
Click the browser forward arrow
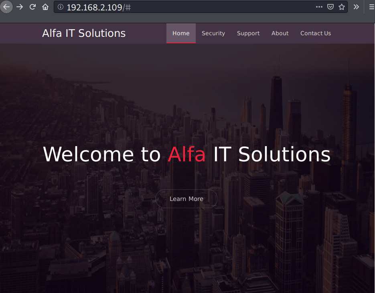pyautogui.click(x=20, y=7)
